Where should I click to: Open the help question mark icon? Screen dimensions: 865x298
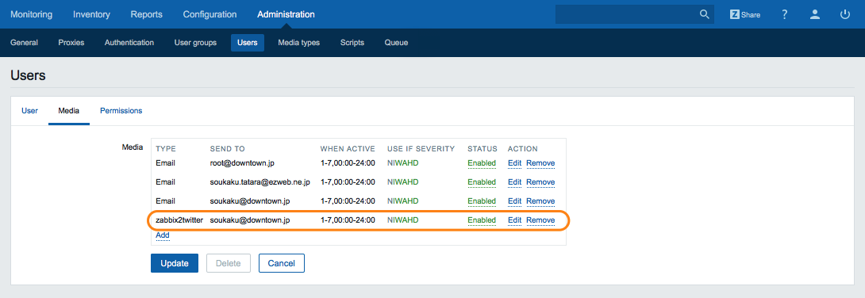(x=785, y=14)
